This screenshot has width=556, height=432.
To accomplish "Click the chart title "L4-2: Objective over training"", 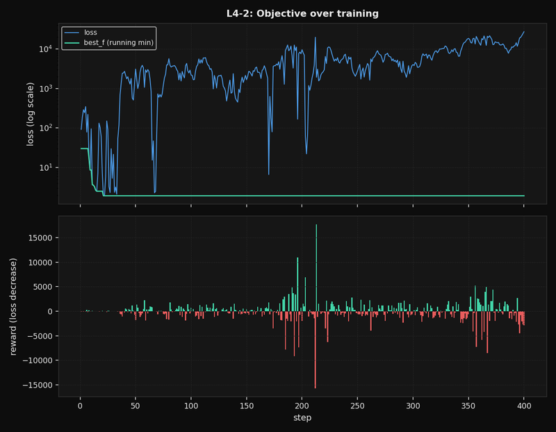I will [x=302, y=13].
